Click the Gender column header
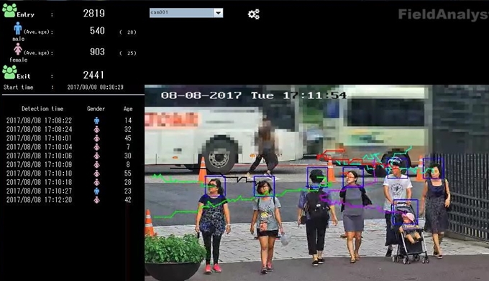The height and width of the screenshot is (281, 489). pos(96,109)
